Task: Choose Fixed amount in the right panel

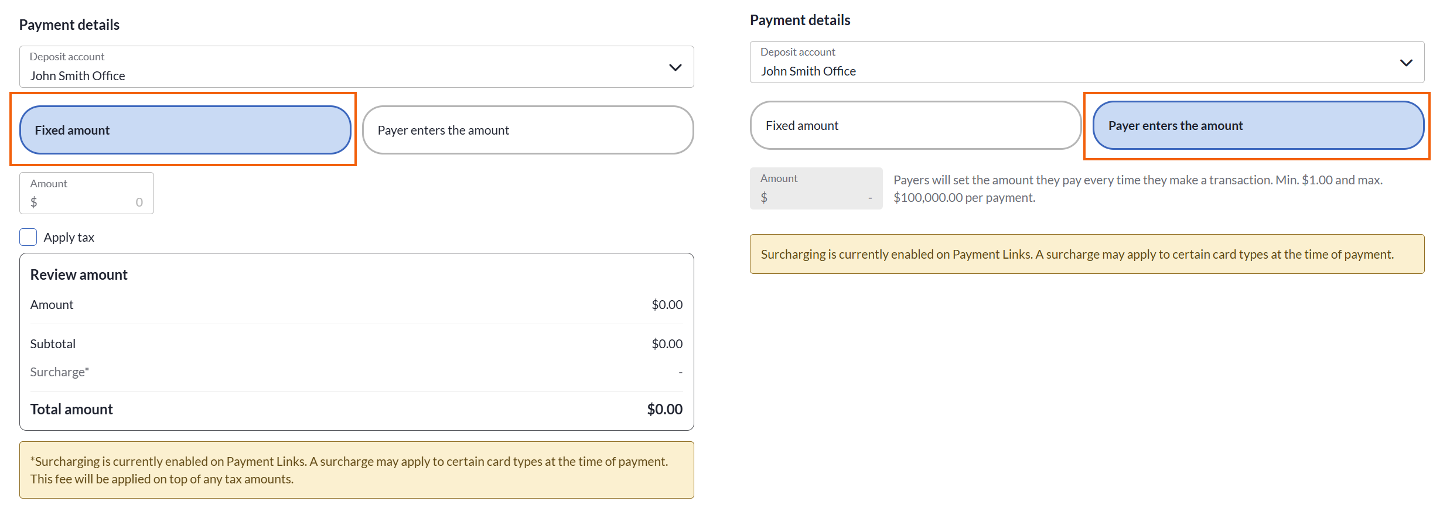Action: [915, 125]
